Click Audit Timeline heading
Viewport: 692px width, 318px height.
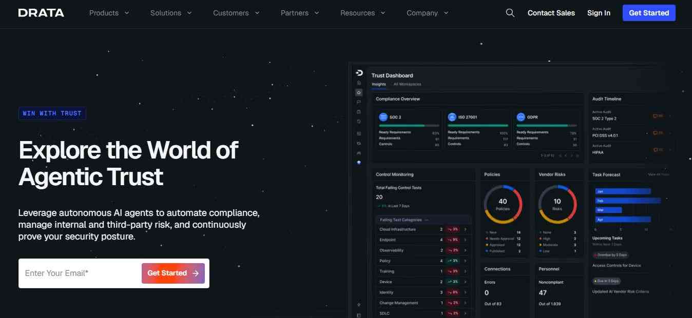(x=607, y=98)
